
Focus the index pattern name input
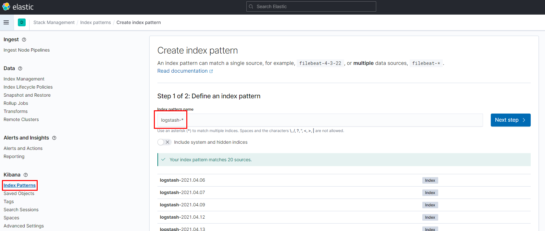click(x=320, y=120)
